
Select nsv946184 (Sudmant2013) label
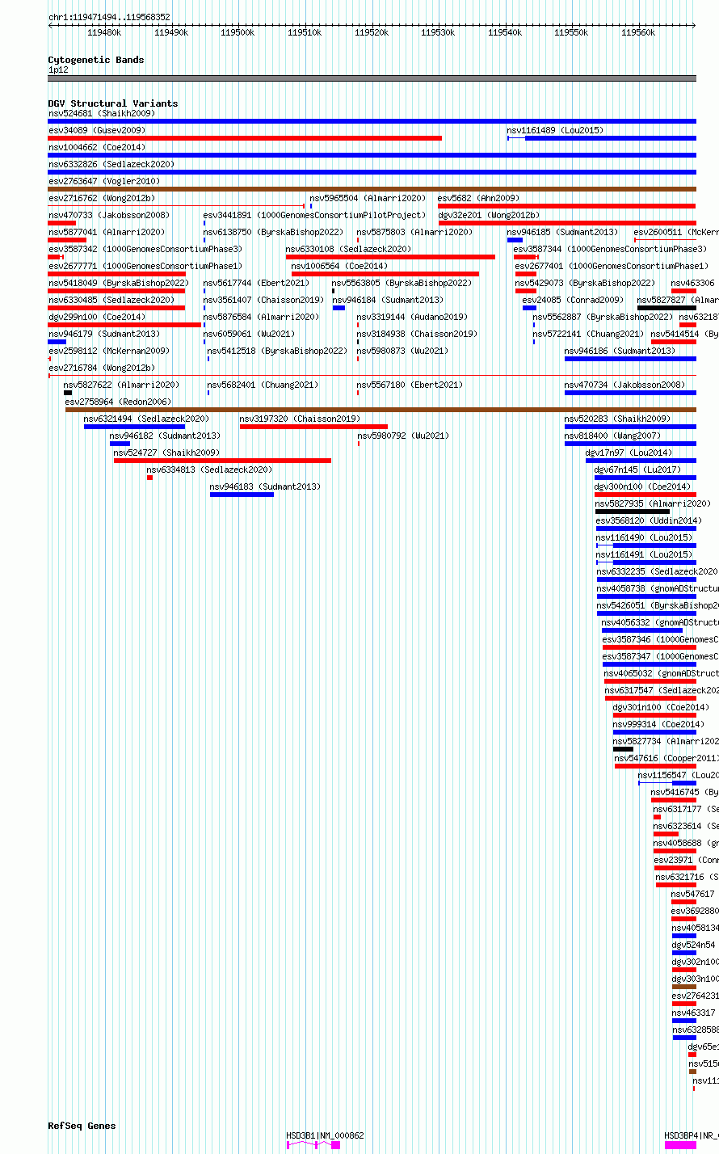[388, 300]
